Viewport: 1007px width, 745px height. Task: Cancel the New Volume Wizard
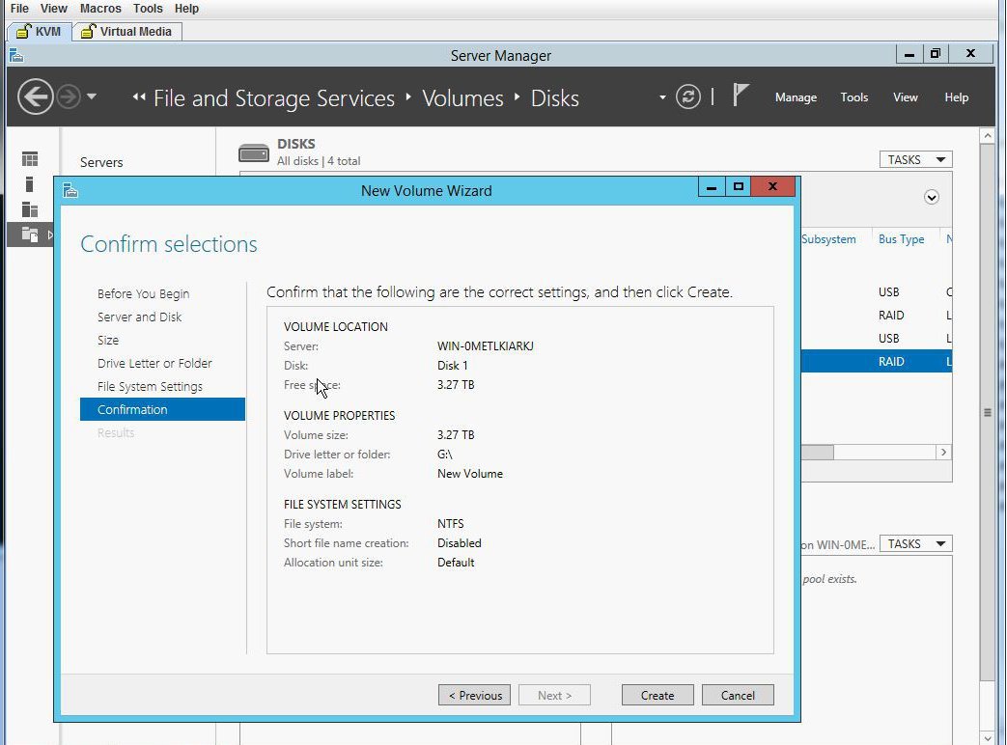point(738,695)
